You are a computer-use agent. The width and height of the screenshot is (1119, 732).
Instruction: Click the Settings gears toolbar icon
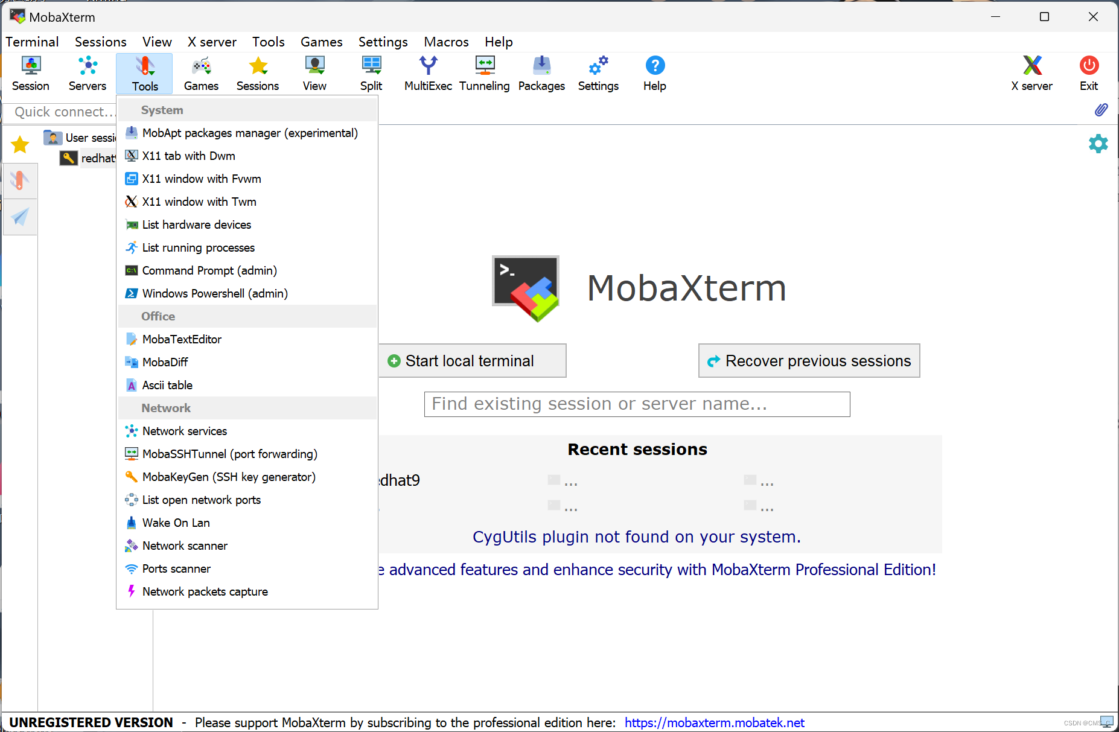[598, 74]
